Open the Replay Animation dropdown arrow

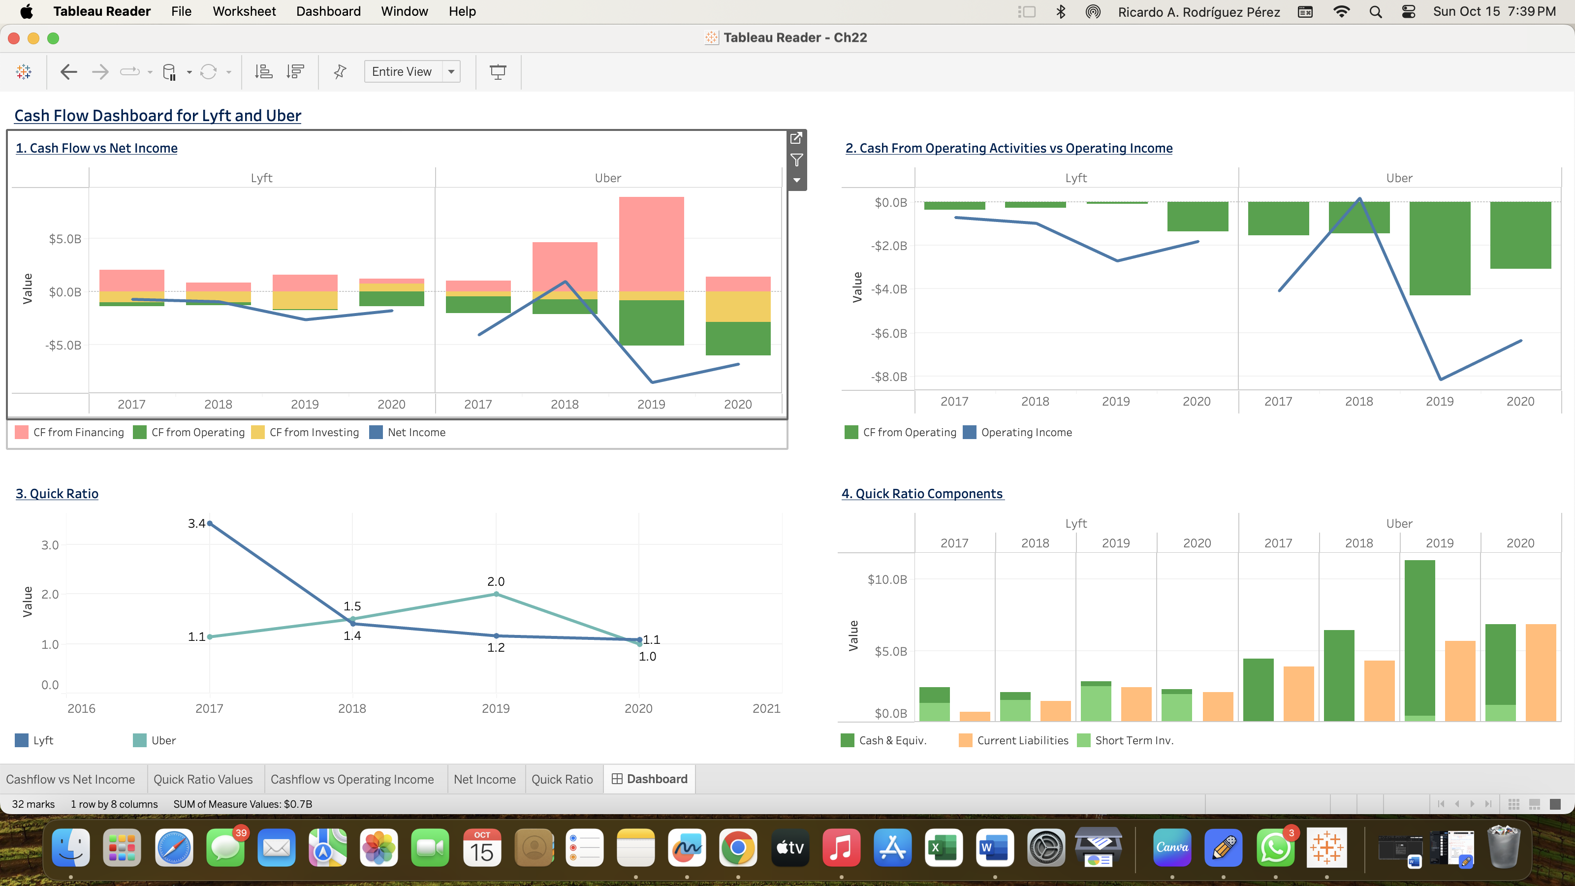click(149, 71)
